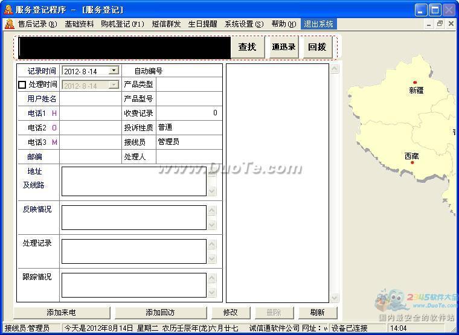Open the 系统设置(S) menu

244,24
